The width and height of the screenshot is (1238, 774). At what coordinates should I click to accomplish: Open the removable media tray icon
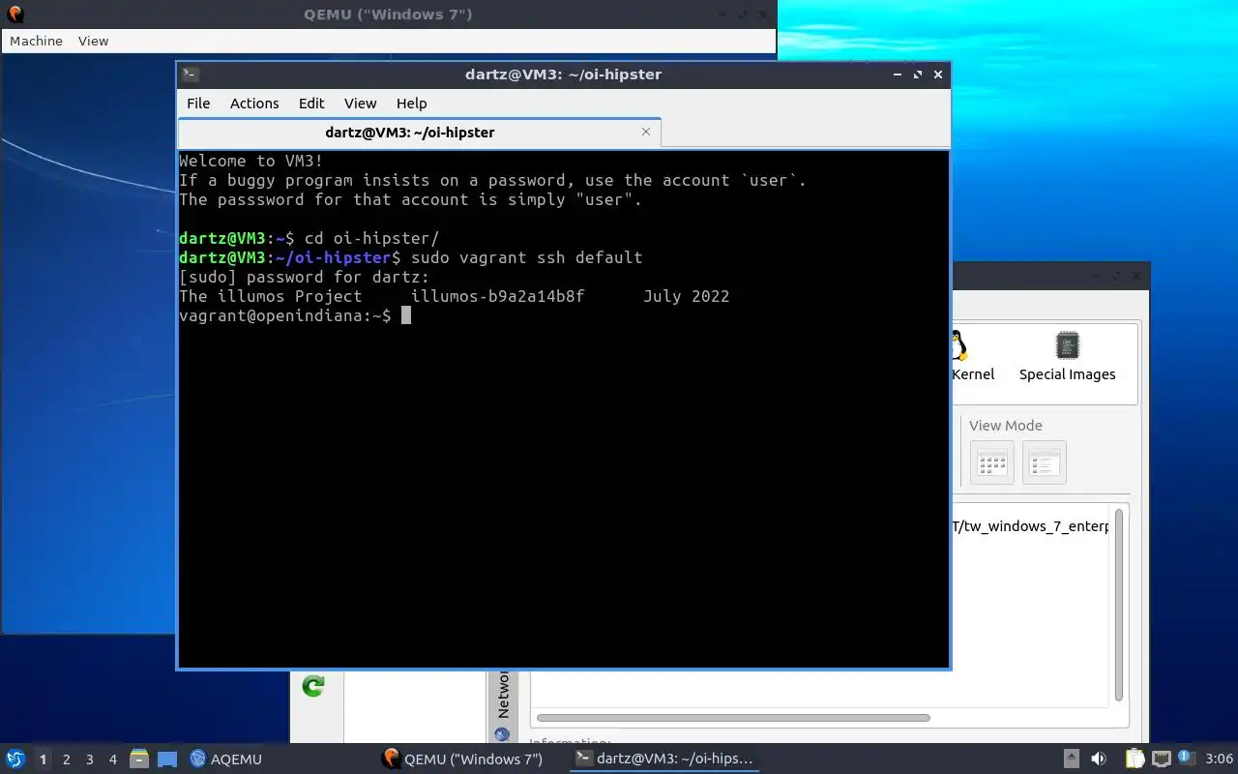(x=1071, y=759)
